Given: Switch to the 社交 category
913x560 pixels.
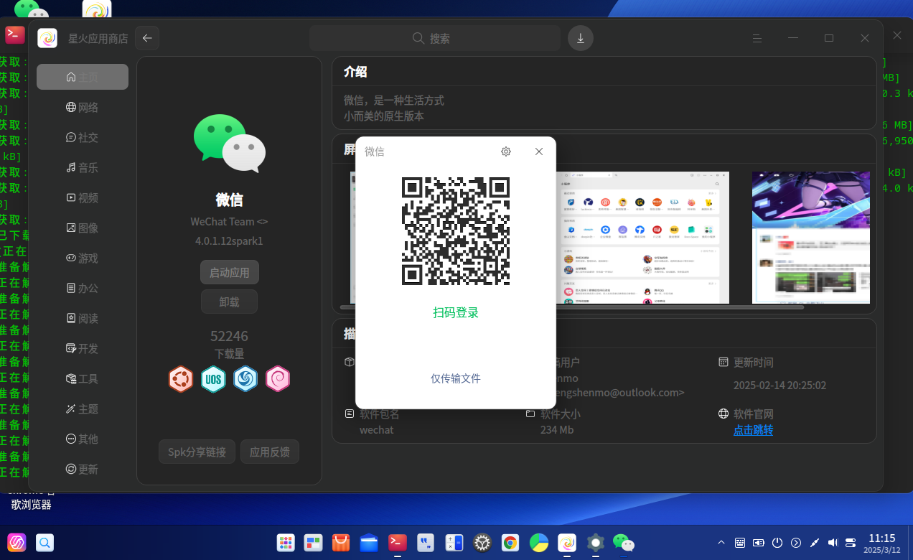Looking at the screenshot, I should click(83, 137).
